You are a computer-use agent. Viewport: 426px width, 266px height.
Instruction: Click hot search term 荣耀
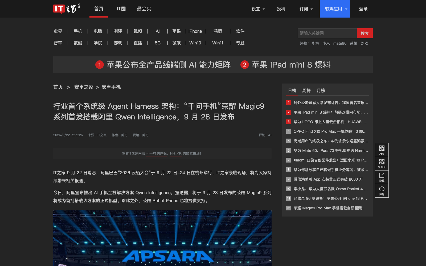354,43
